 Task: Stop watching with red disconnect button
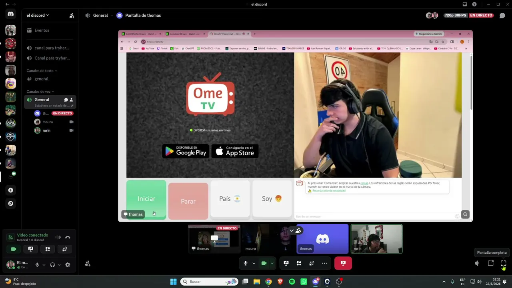[343, 263]
